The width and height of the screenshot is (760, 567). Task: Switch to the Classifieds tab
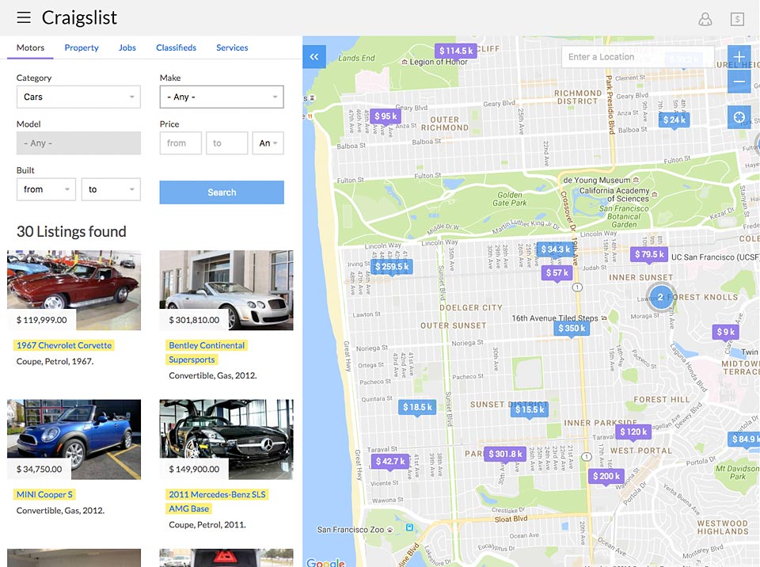click(x=176, y=48)
